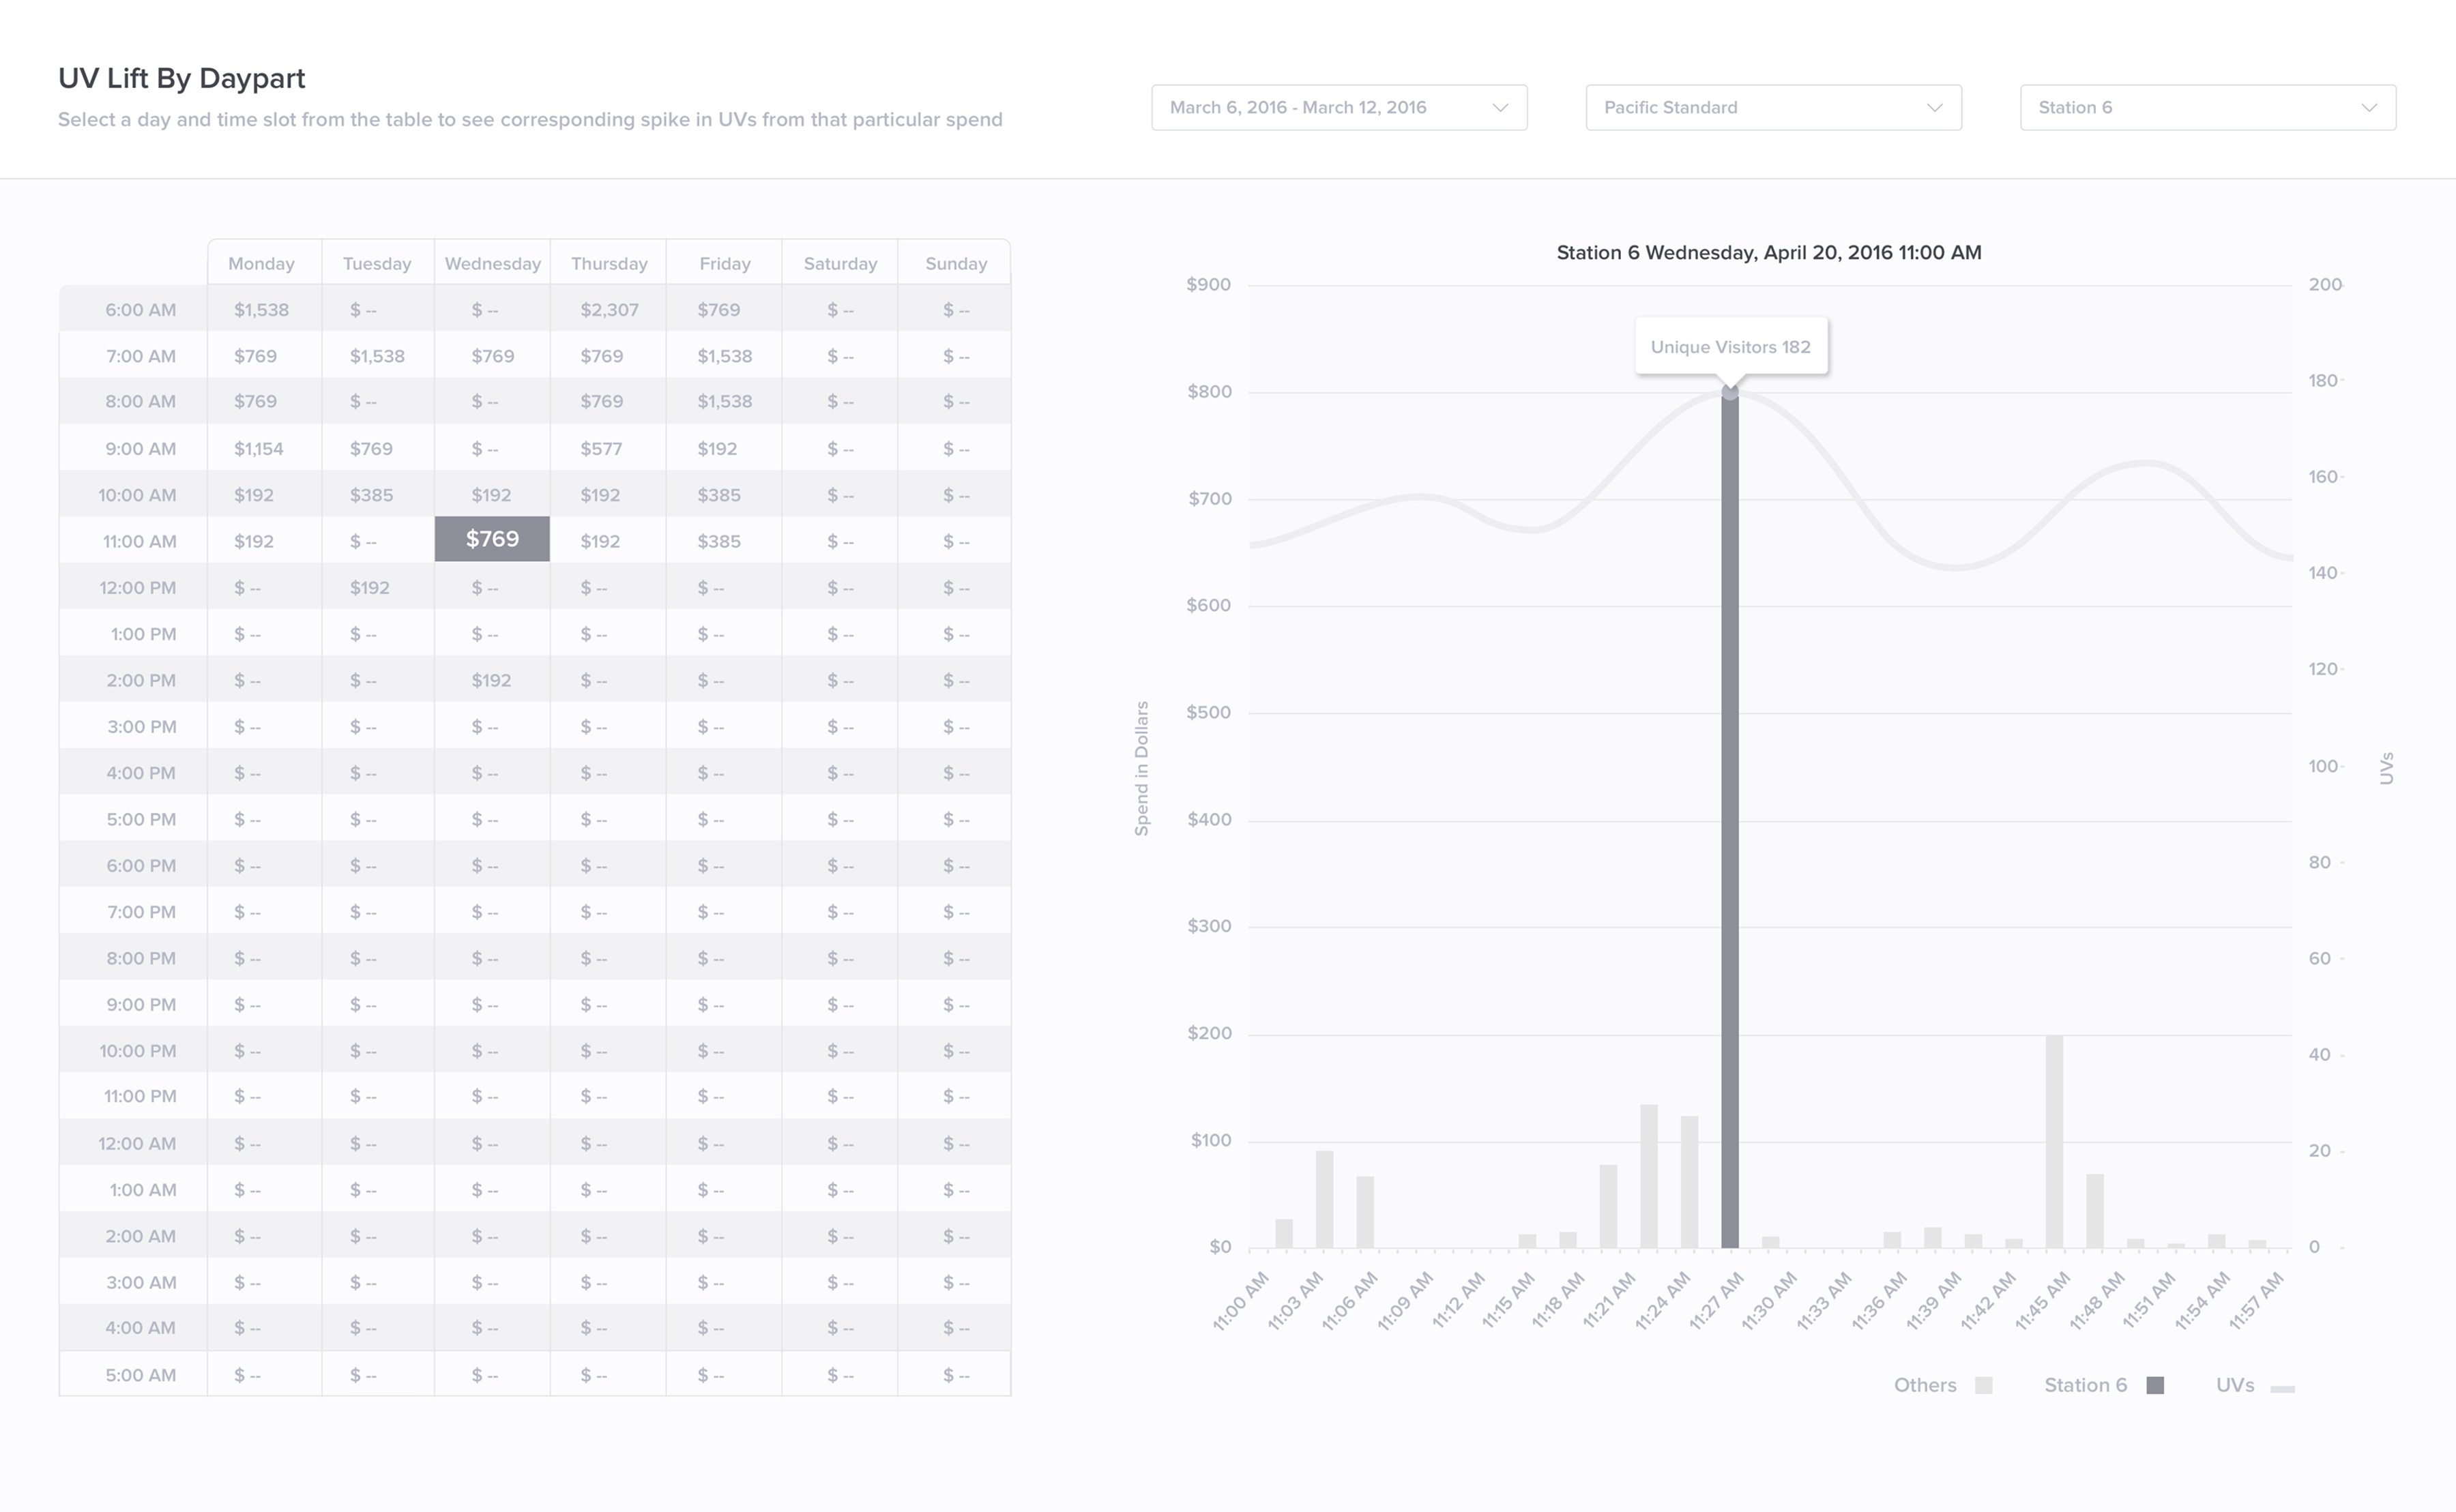2456x1512 pixels.
Task: Click the 11:45 AM Others spend bar
Action: coord(2054,1140)
